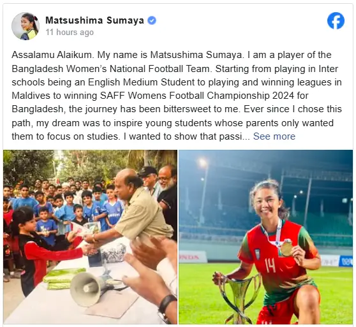
Task: Click the green packets on the table
Action: click(x=64, y=279)
